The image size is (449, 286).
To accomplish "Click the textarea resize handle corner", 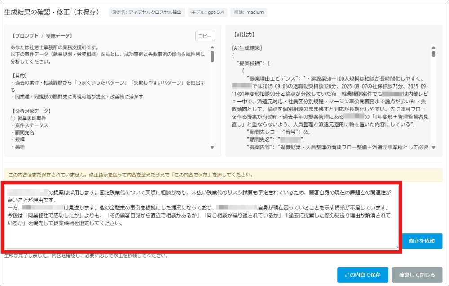I will (x=396, y=247).
